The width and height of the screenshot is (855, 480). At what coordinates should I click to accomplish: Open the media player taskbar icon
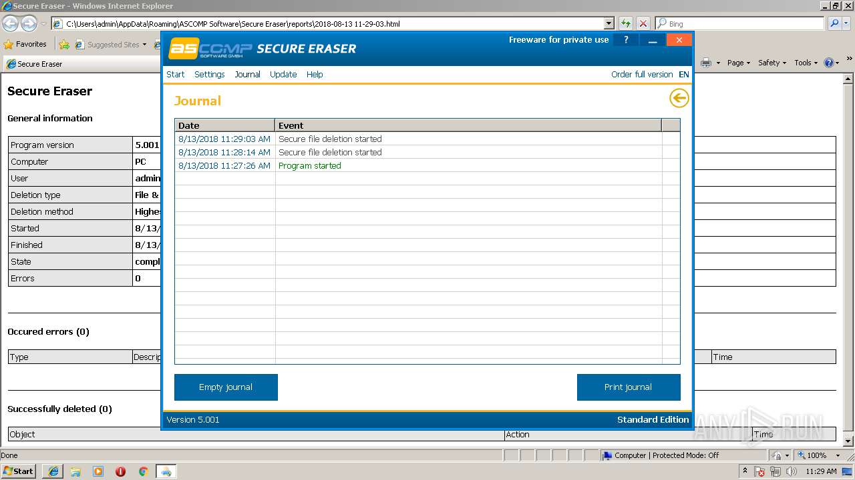coord(98,471)
